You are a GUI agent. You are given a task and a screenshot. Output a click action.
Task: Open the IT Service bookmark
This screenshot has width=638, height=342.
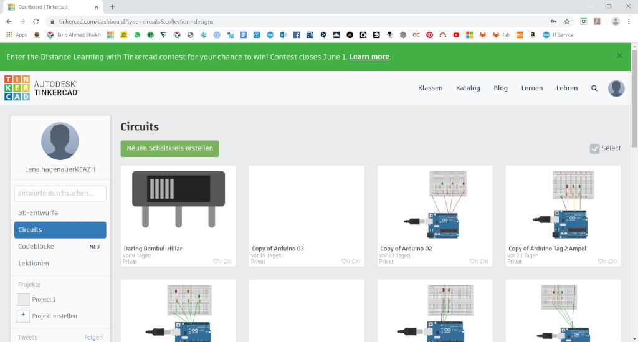558,35
